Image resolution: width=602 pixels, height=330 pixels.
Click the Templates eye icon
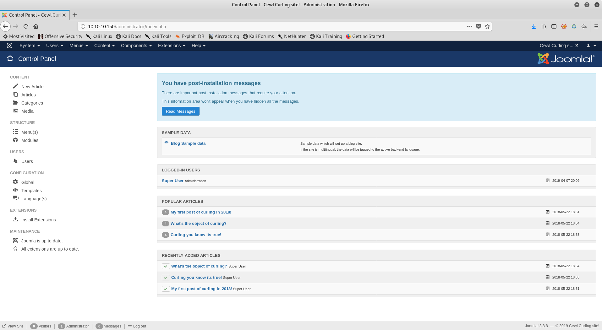coord(15,190)
